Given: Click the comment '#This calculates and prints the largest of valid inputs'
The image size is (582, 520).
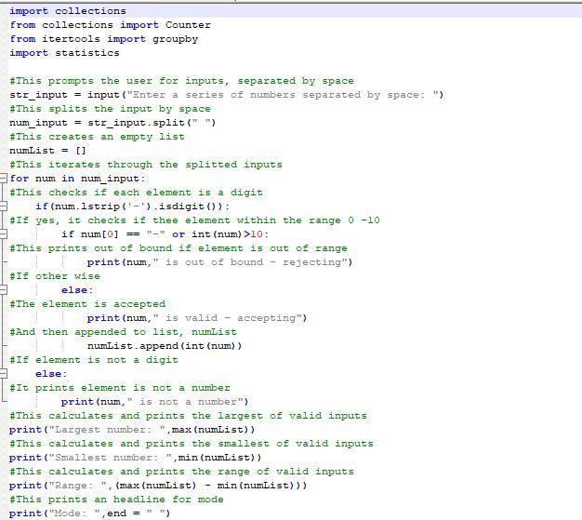Looking at the screenshot, I should 188,416.
